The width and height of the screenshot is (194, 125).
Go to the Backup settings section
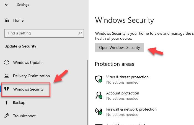19,102
